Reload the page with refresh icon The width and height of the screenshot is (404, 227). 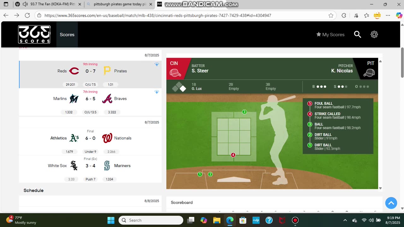pos(27,15)
